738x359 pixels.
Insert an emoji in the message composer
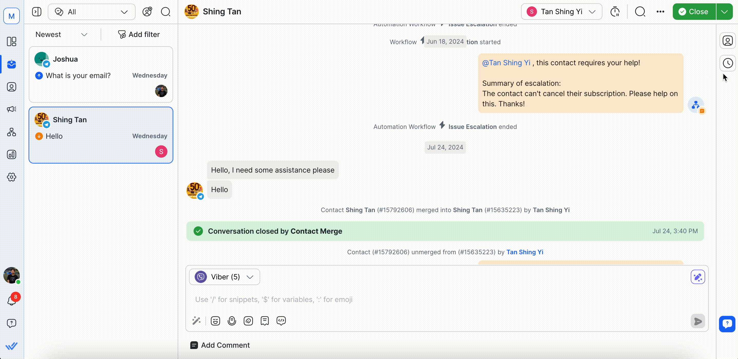tap(215, 320)
